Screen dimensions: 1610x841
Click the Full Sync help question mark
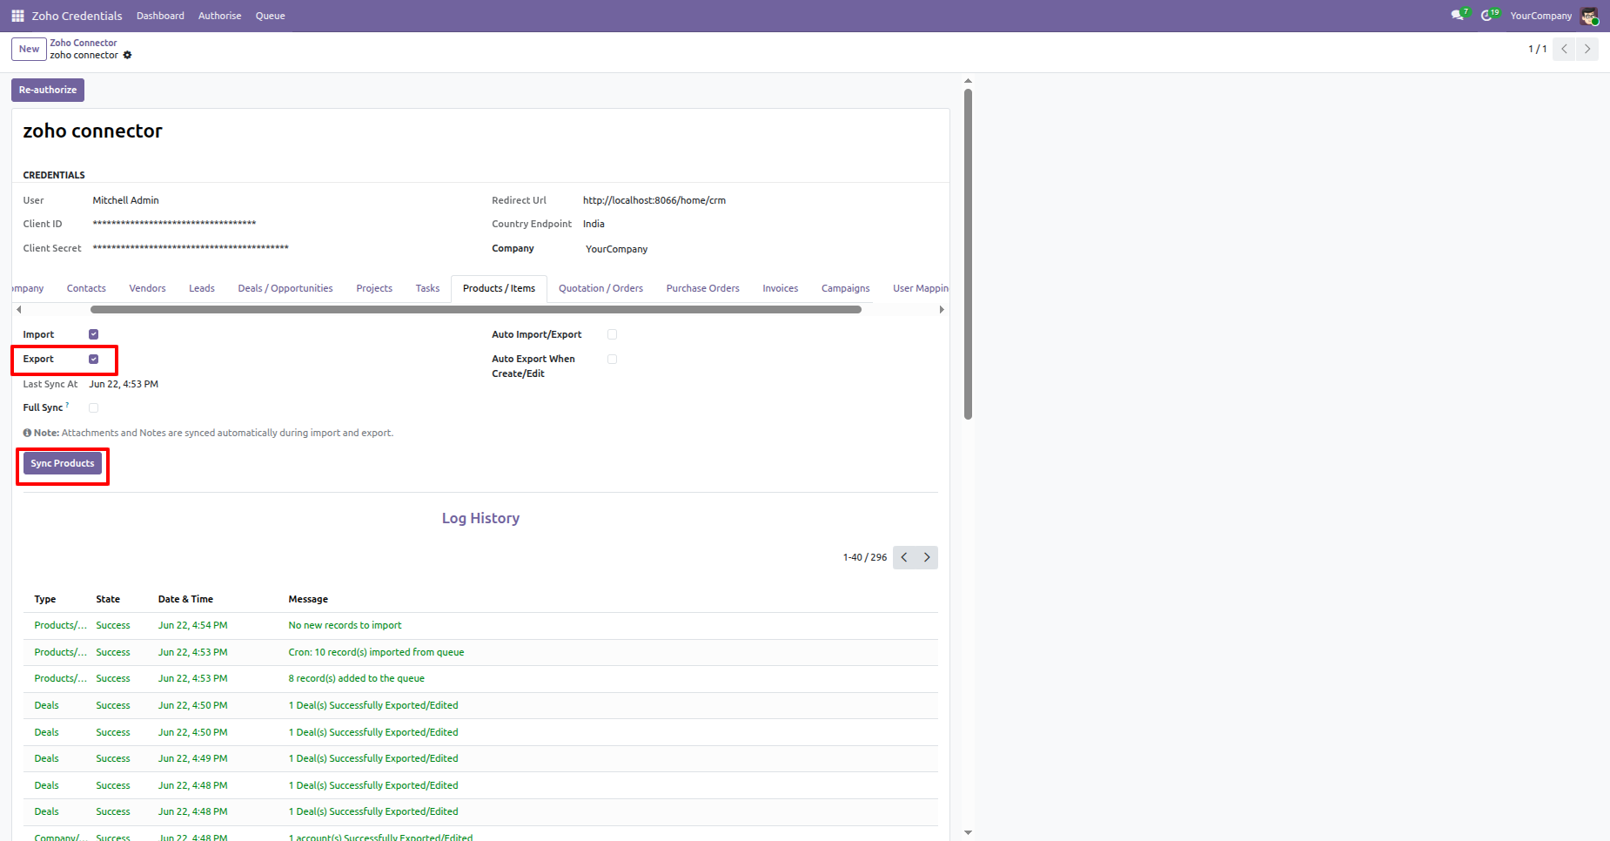(x=67, y=405)
